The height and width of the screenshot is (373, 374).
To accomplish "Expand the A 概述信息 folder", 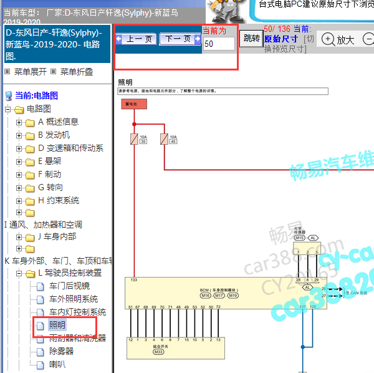I will tap(19, 122).
